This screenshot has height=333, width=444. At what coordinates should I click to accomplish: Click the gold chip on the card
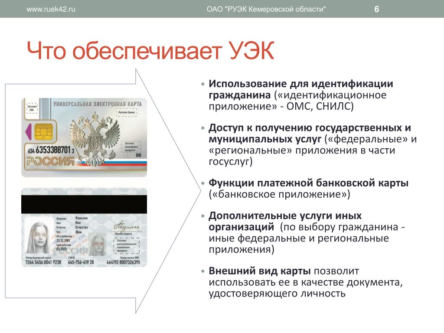43,132
